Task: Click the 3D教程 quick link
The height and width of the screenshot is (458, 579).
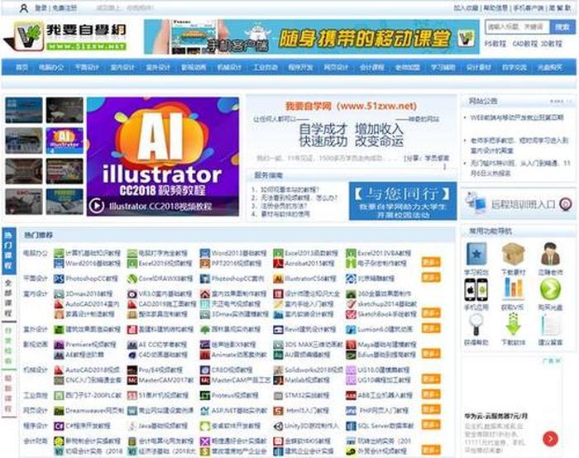Action: click(552, 44)
